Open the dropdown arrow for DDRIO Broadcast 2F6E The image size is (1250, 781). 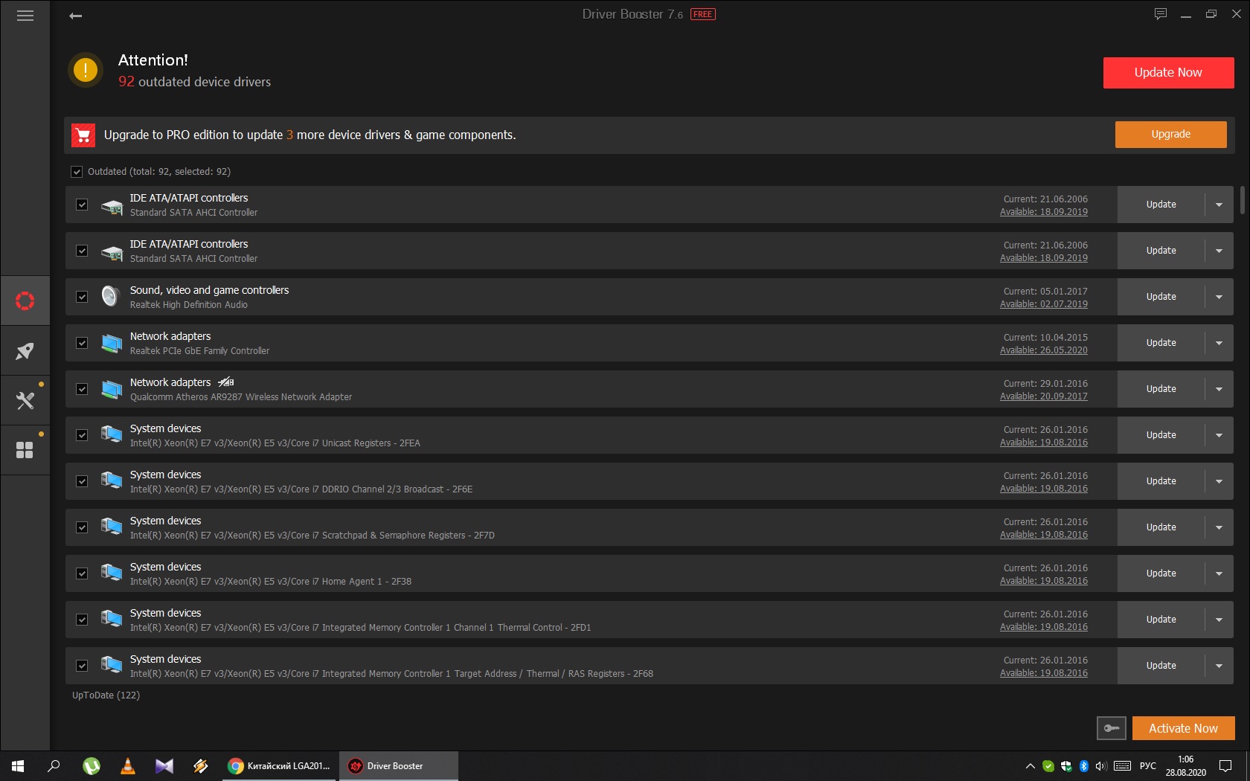coord(1219,481)
